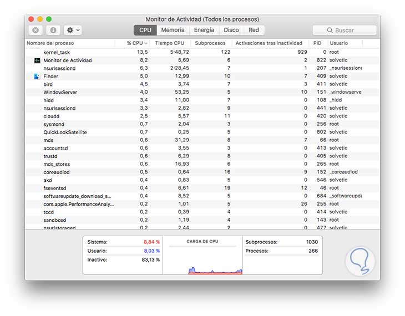Select the fseventsd process row
Viewport: 405px width, 316px height.
[202, 188]
